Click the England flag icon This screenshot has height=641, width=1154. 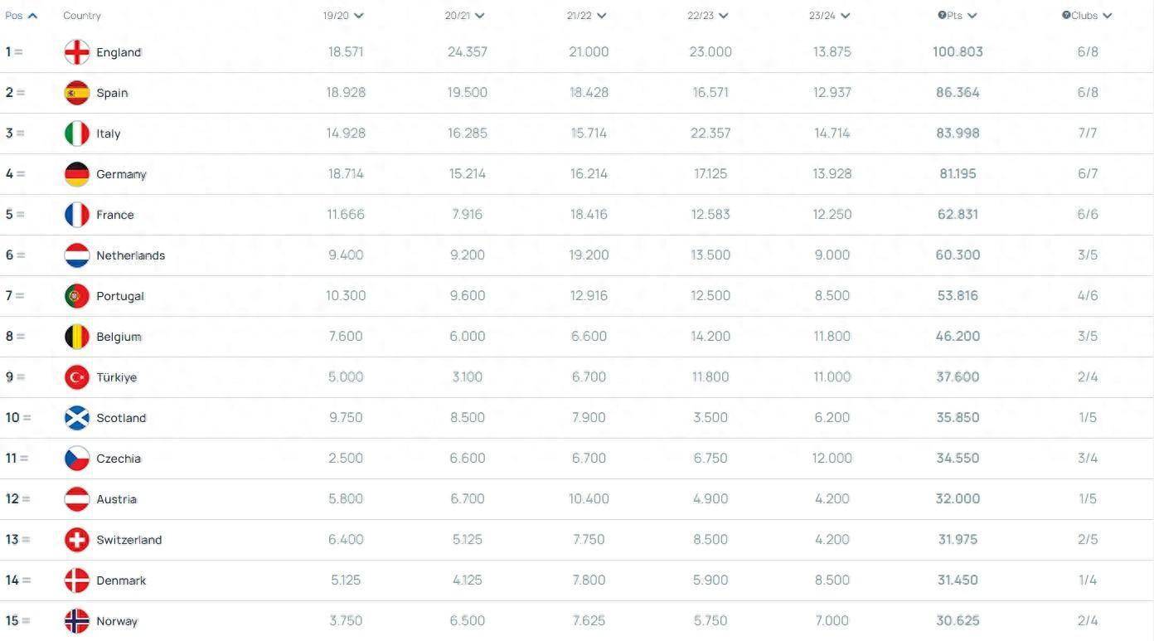pos(76,51)
